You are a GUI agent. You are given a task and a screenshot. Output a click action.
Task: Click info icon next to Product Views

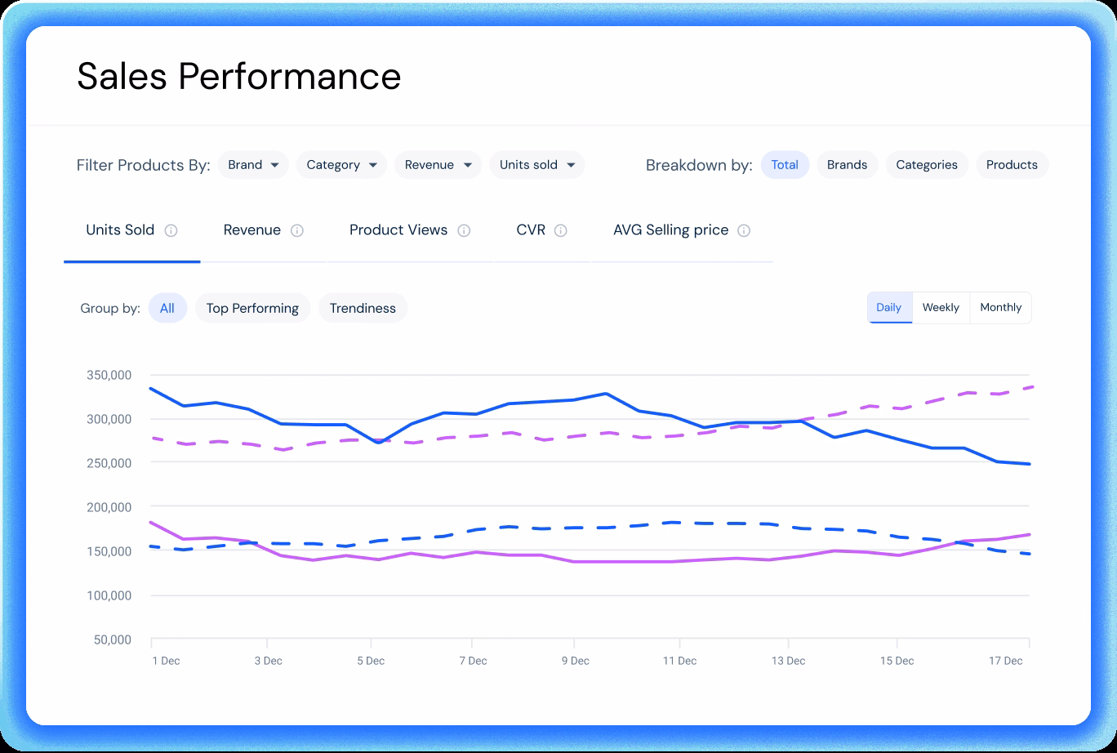(464, 230)
